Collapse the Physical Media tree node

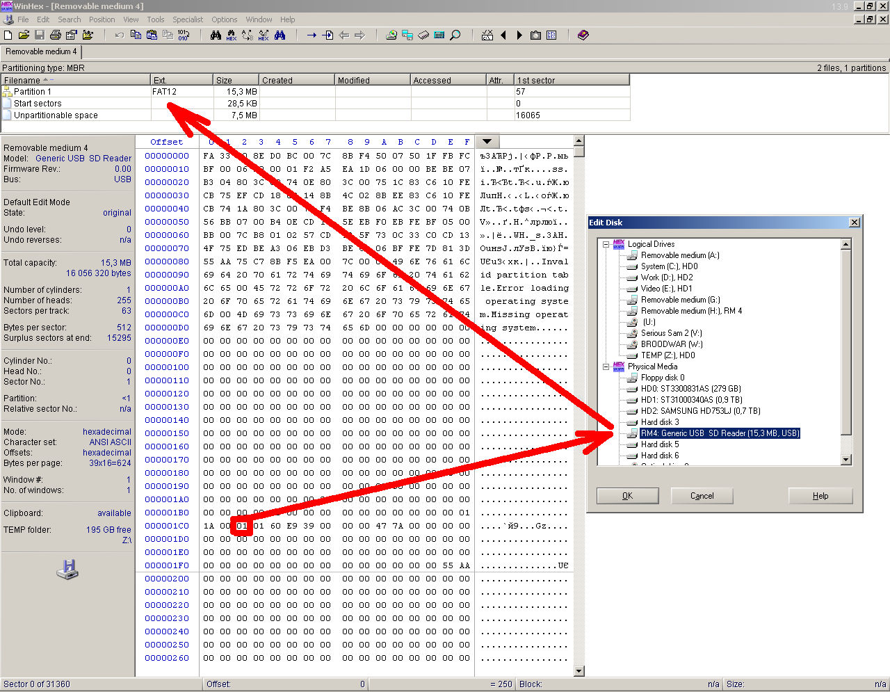click(x=606, y=367)
